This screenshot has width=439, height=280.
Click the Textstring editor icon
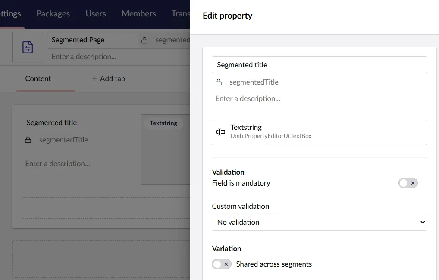(x=221, y=132)
